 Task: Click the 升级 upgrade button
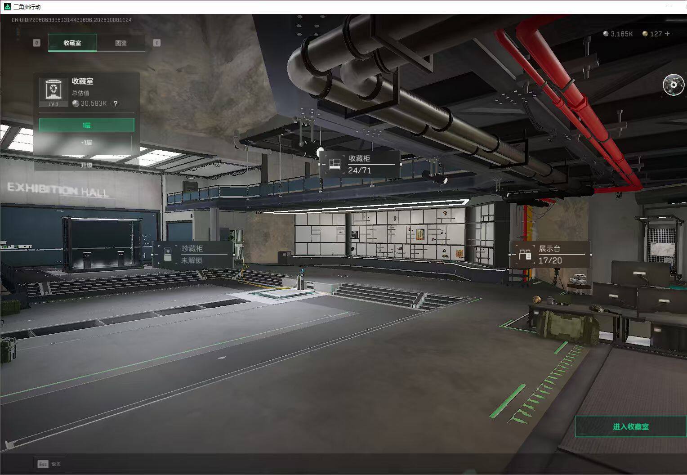click(x=87, y=165)
